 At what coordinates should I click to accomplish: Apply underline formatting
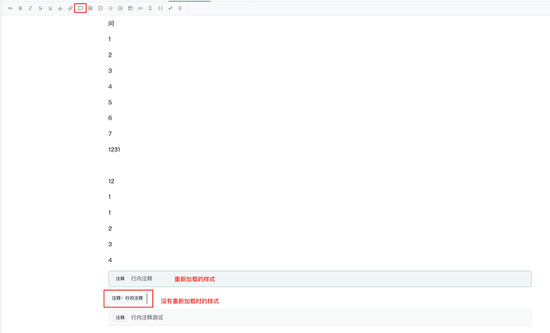pyautogui.click(x=50, y=8)
